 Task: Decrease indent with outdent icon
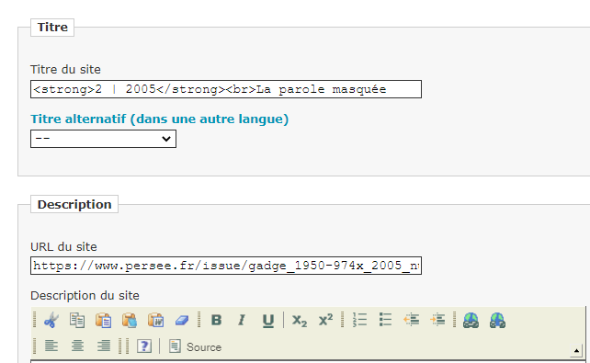pyautogui.click(x=412, y=320)
